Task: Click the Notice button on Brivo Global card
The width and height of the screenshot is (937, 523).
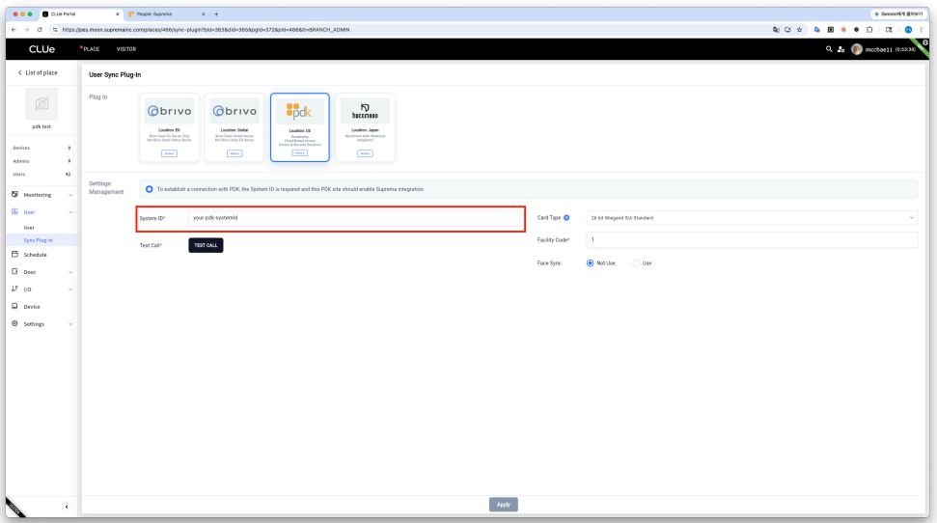Action: (x=234, y=153)
